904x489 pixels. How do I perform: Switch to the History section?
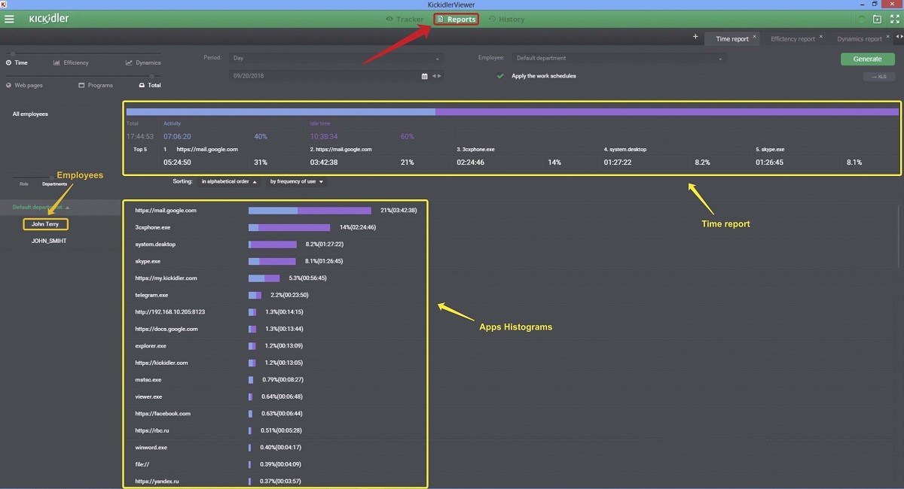click(x=506, y=20)
